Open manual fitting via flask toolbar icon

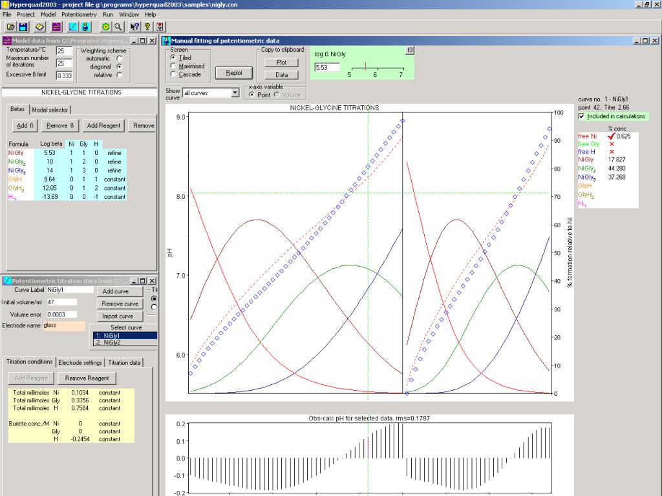[85, 27]
